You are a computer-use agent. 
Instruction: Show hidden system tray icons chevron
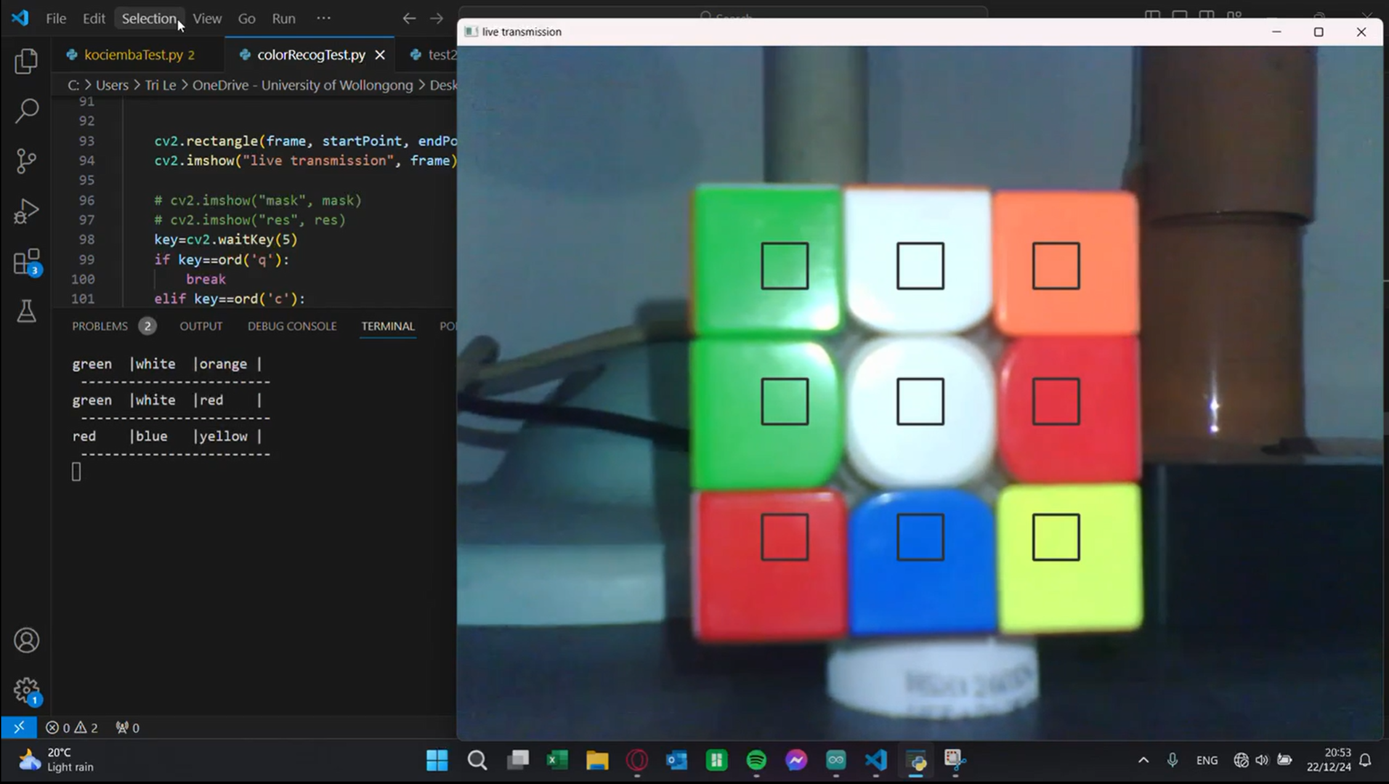tap(1143, 760)
